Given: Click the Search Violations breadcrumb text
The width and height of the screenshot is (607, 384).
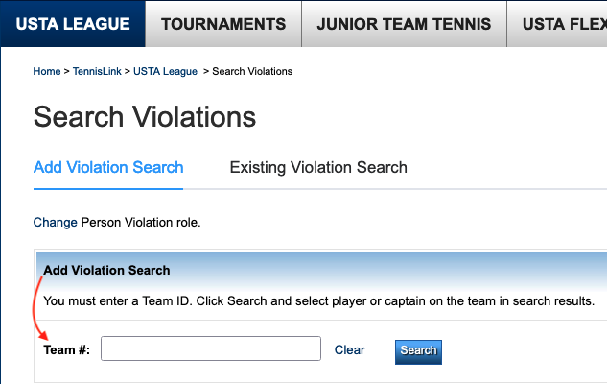Looking at the screenshot, I should pyautogui.click(x=252, y=71).
